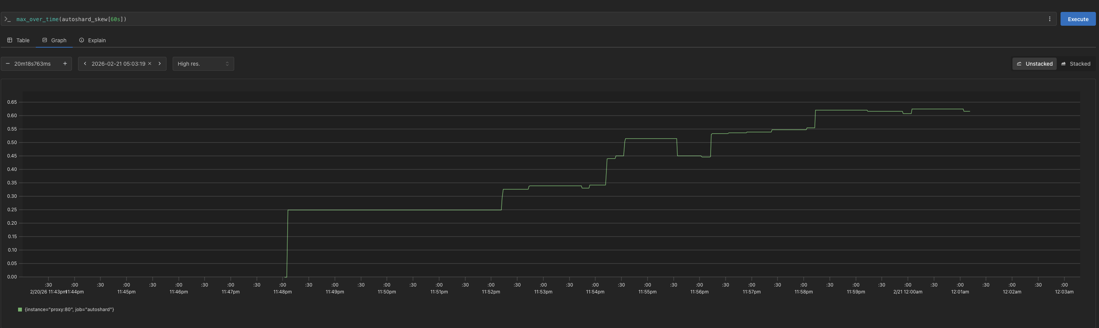The height and width of the screenshot is (328, 1099).
Task: Select the proxy:80 autoshard legend series
Action: (69, 310)
